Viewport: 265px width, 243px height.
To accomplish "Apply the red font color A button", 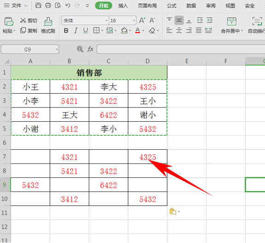I will pyautogui.click(x=138, y=30).
